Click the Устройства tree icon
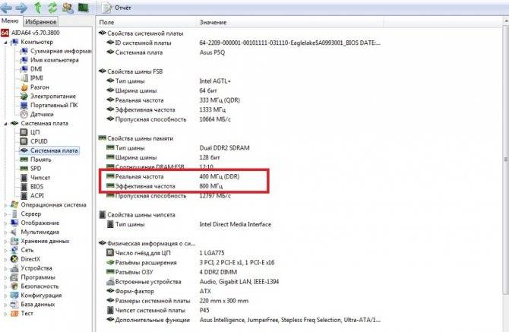This screenshot has height=332, width=509. pos(14,268)
